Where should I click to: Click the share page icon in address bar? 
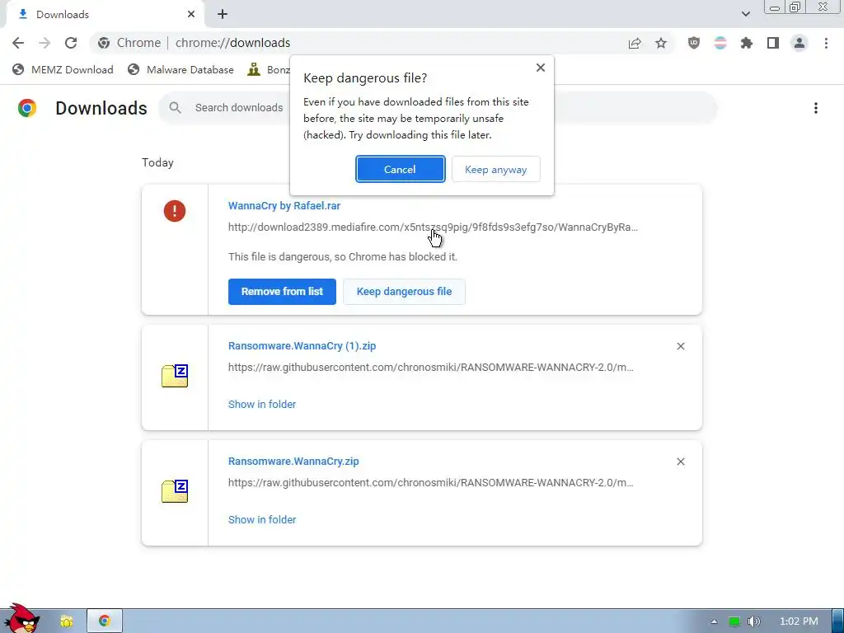635,43
